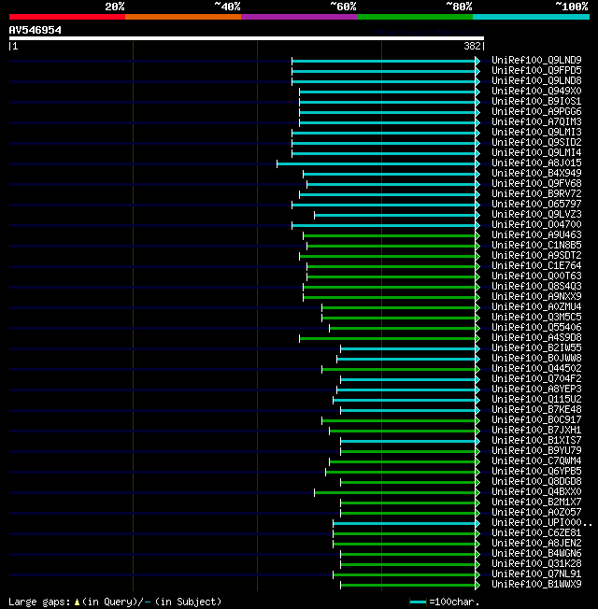Click the text UniRef100_B7KE48
Screen dimensions: 598x609
pyautogui.click(x=536, y=410)
